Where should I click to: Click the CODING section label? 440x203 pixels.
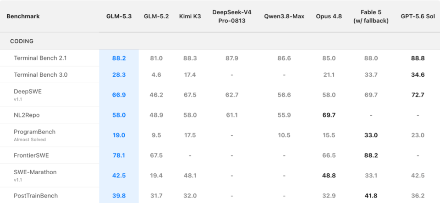[x=22, y=41]
